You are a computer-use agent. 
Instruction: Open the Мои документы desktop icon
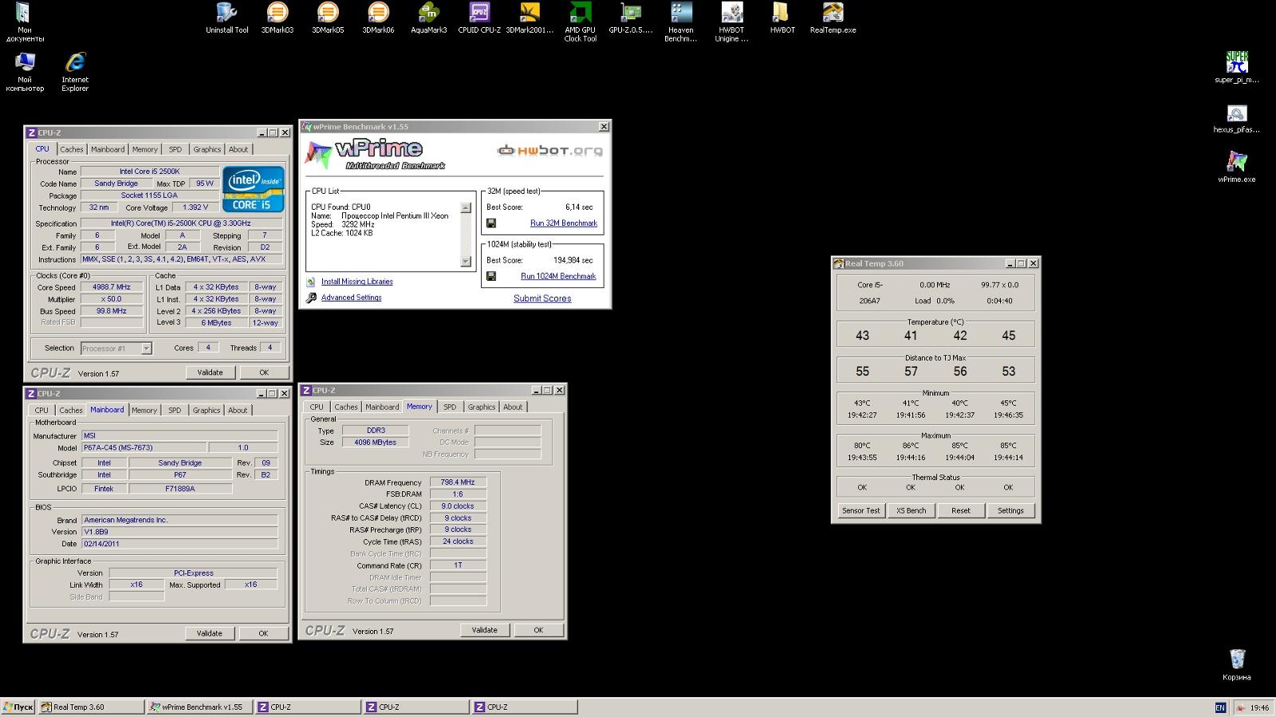click(x=25, y=22)
